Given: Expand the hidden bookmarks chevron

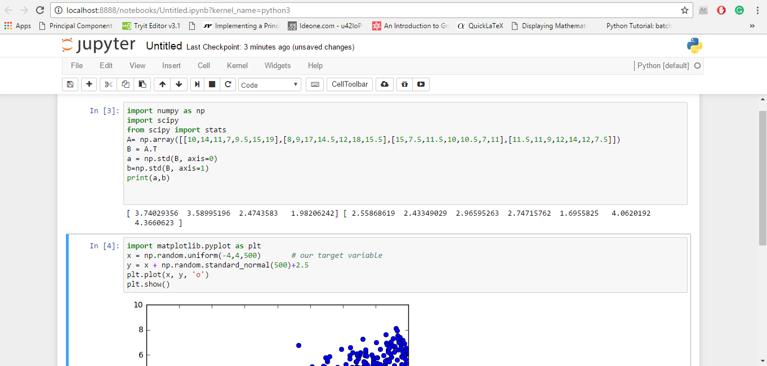Looking at the screenshot, I should pyautogui.click(x=752, y=26).
